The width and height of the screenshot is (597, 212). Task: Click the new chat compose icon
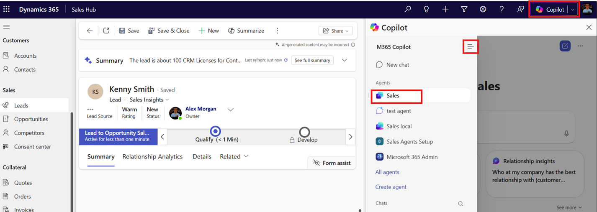tap(565, 46)
